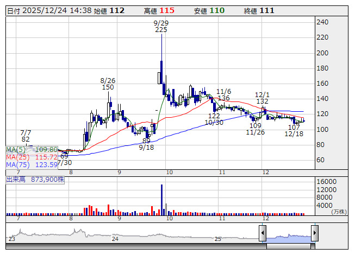Click the 始値 112 opening price

click(109, 11)
